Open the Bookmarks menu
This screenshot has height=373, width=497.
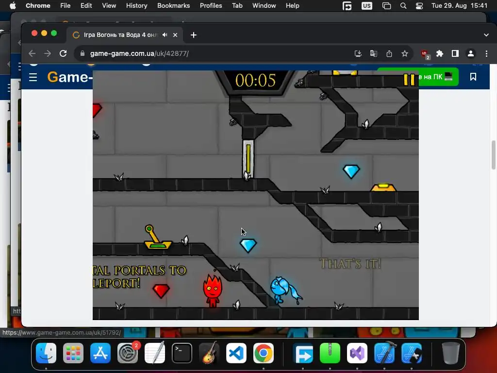(173, 6)
